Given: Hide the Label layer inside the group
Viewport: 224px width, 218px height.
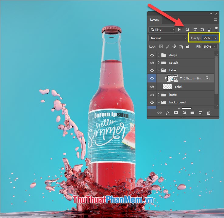Looking at the screenshot, I should pos(152,87).
